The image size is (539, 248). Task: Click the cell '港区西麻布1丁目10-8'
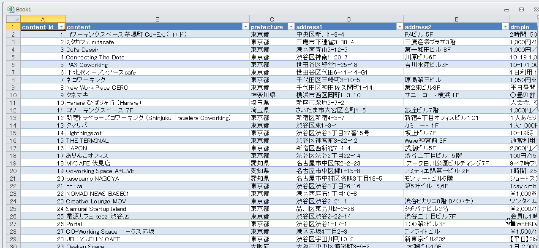tap(349, 193)
